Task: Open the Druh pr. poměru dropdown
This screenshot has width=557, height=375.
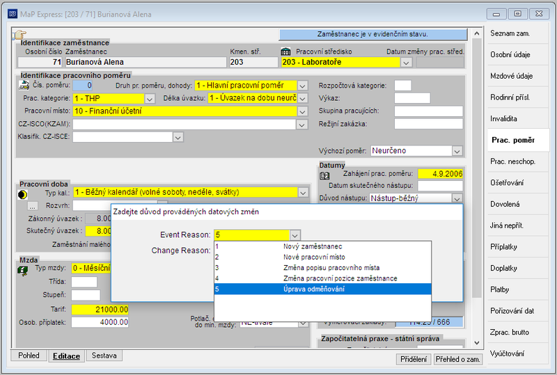Action: [302, 86]
